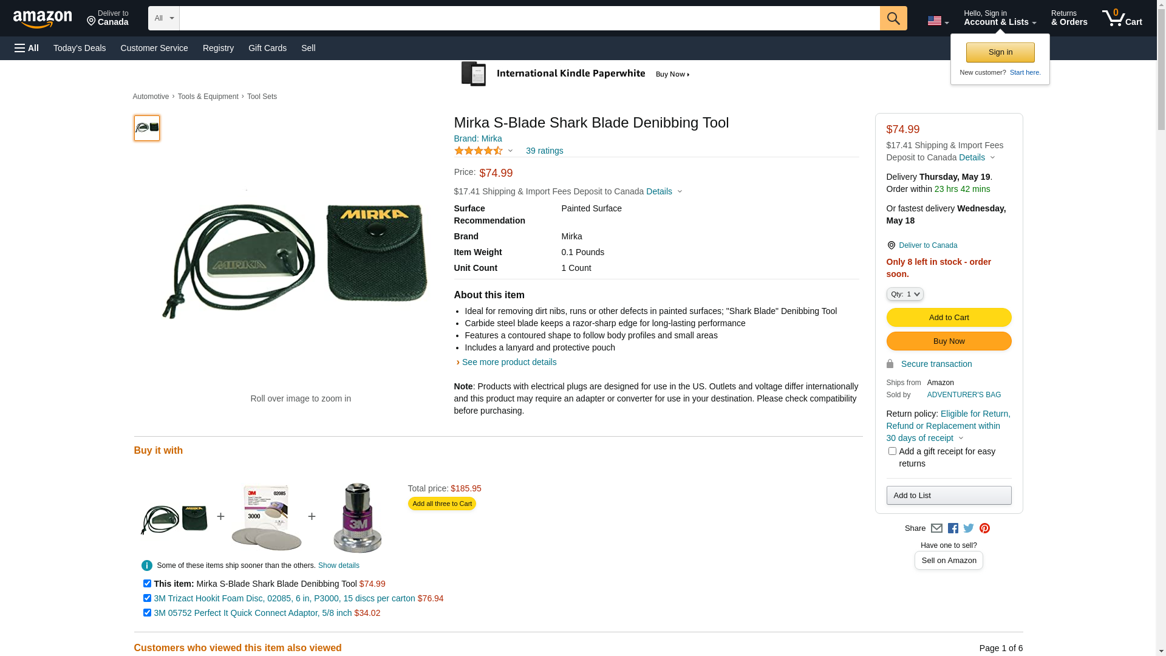Viewport: 1166px width, 656px height.
Task: Click the search magnifier button
Action: point(893,18)
